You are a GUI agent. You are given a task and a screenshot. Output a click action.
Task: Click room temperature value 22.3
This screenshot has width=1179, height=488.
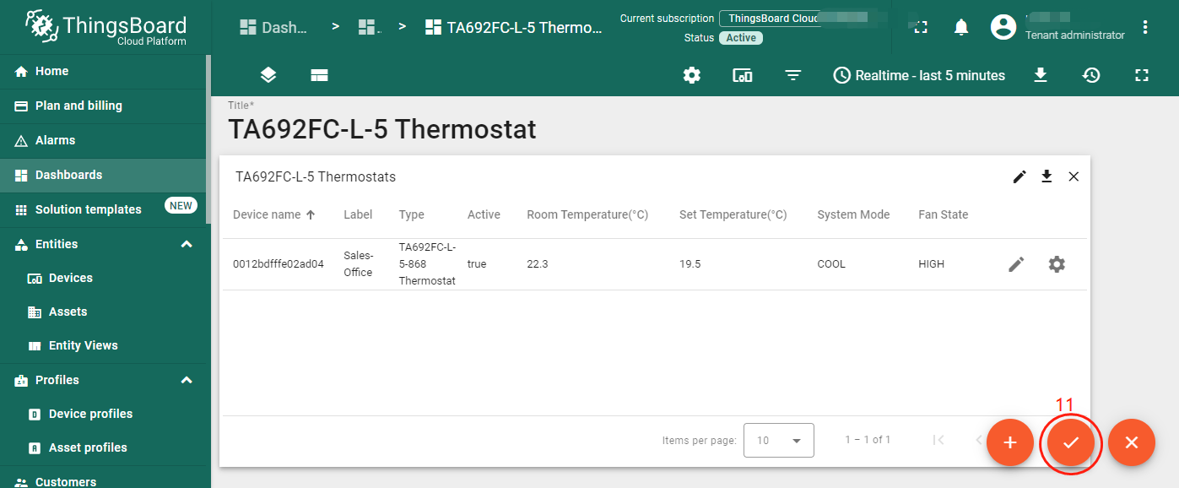click(538, 264)
